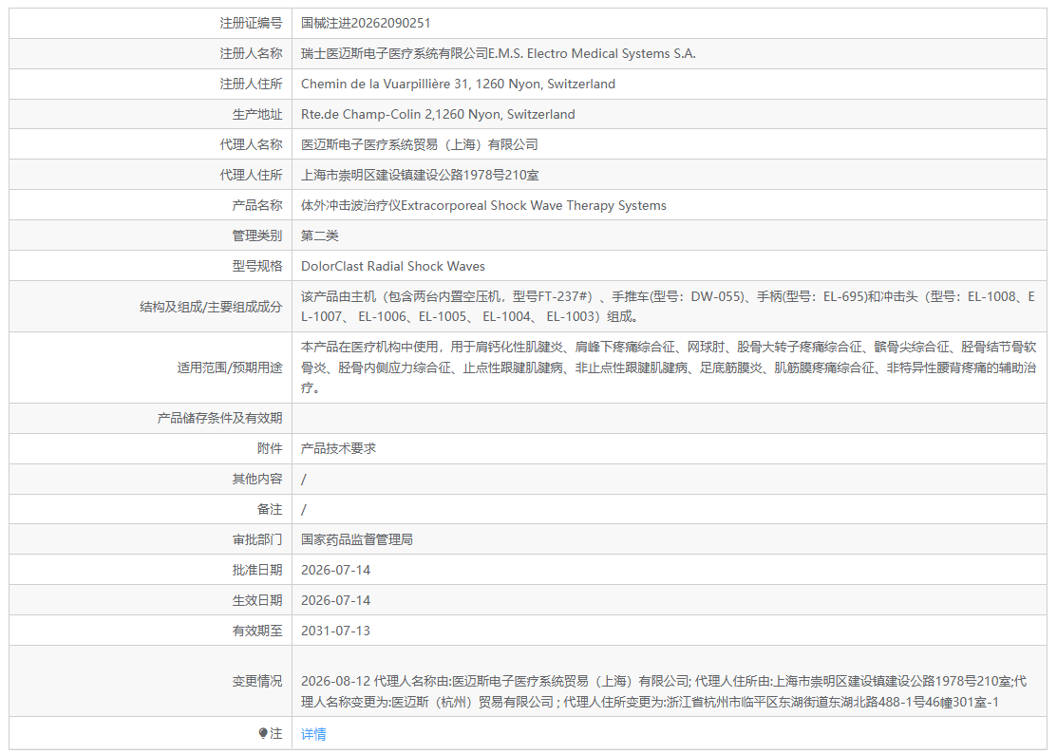Click the 生效日期 label
1057x754 pixels.
click(x=256, y=600)
